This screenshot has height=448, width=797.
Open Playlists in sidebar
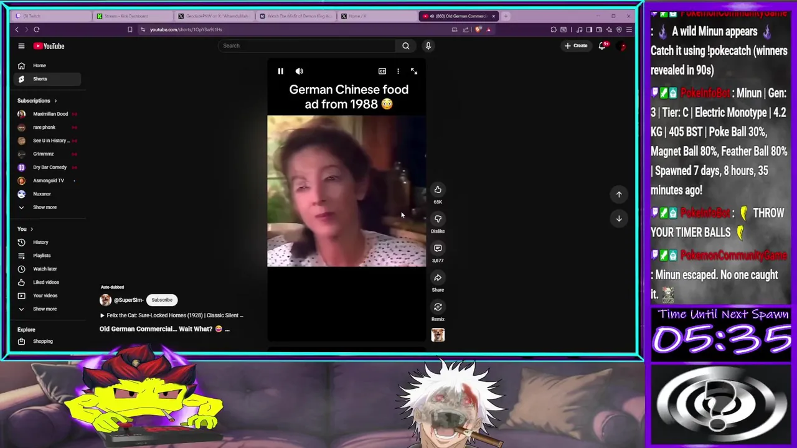coord(47,256)
